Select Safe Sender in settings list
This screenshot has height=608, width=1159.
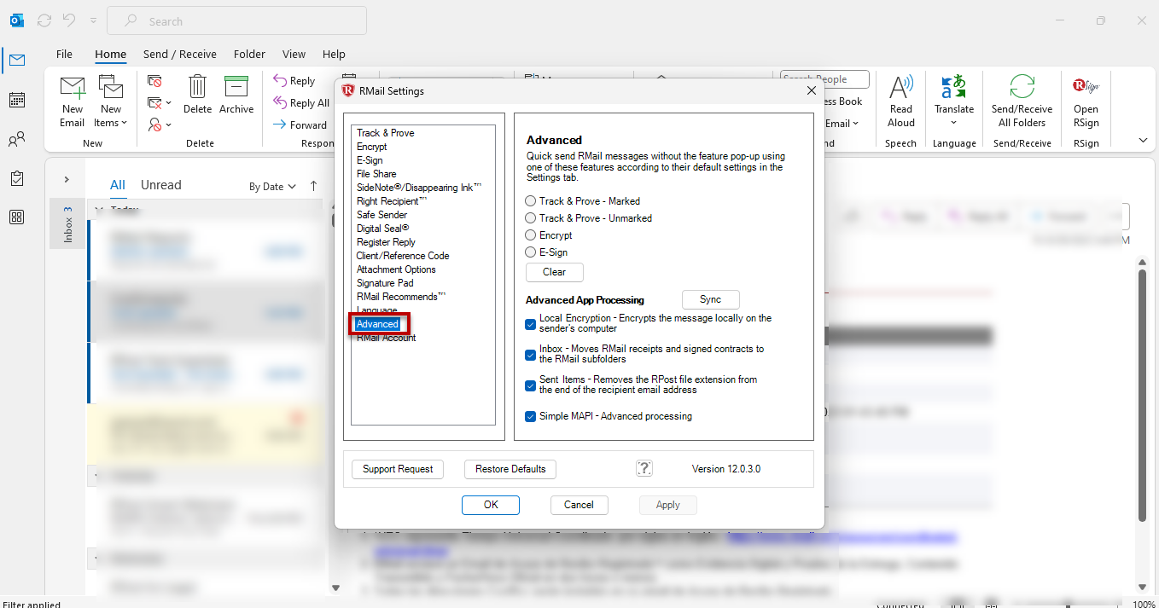click(382, 215)
